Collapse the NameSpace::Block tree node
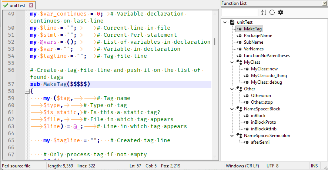328x170 pixels. tap(232, 109)
